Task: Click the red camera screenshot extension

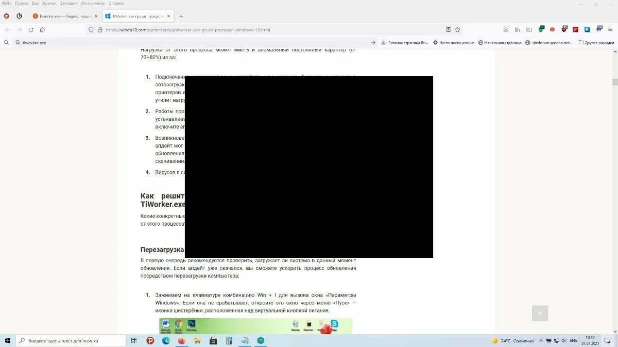Action: point(553,30)
